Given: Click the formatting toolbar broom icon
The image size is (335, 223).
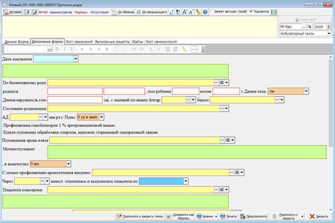Looking at the screenshot, I should tap(184, 49).
